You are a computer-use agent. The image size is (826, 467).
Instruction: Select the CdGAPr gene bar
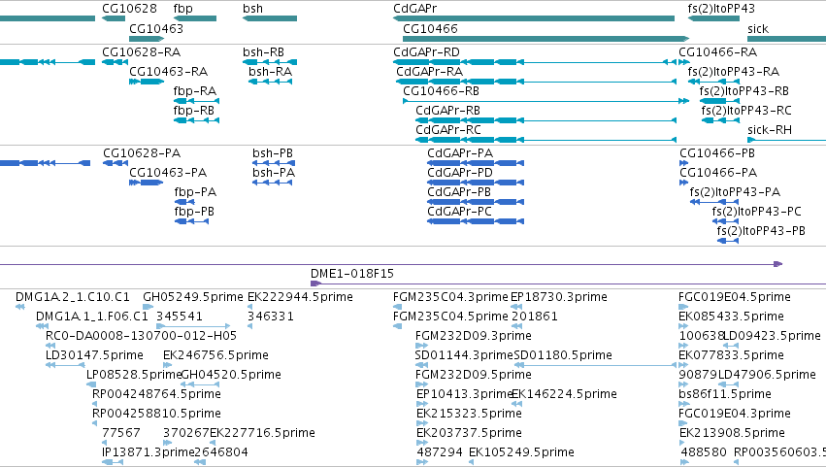(x=534, y=18)
